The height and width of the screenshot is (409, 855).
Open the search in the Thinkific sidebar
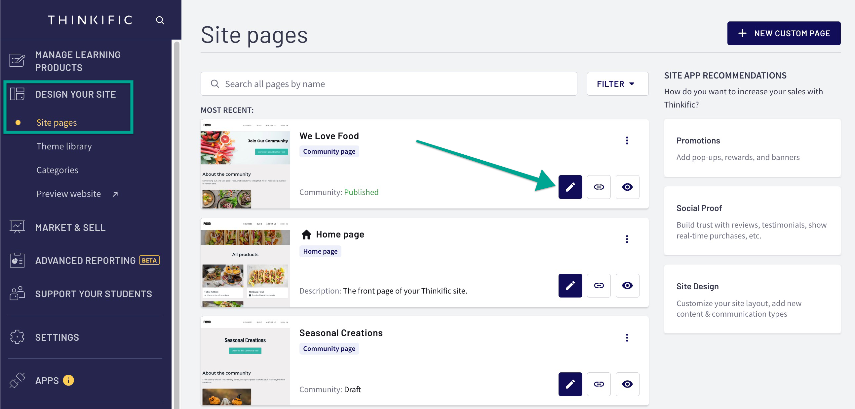pyautogui.click(x=160, y=20)
